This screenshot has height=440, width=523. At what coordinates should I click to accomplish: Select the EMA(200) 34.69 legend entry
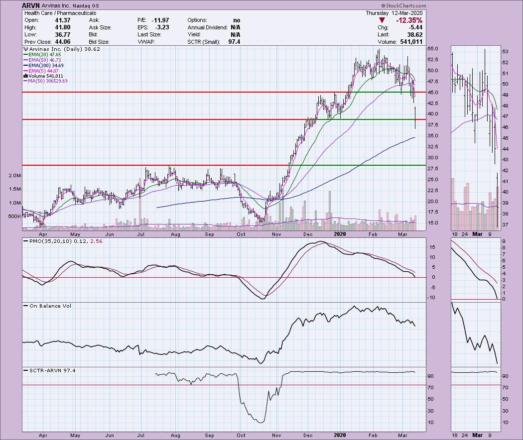[43, 66]
